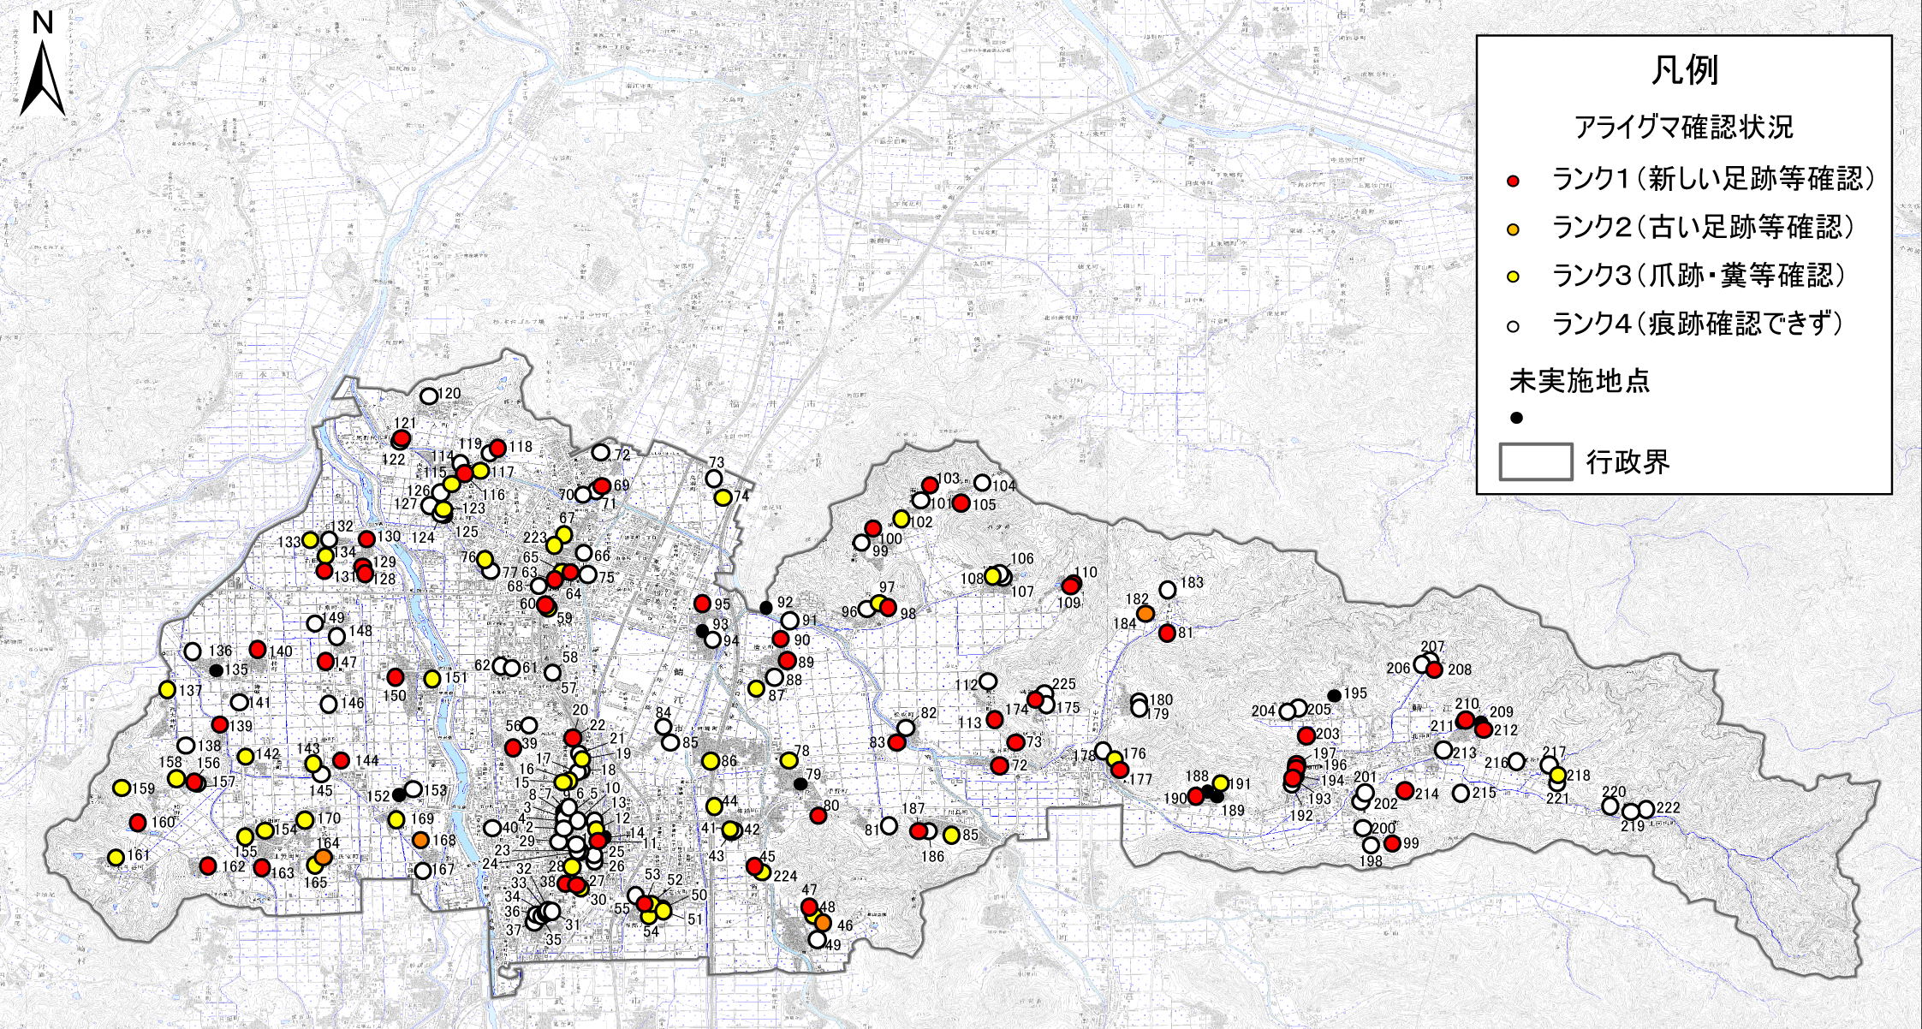Click red marker at point 214
This screenshot has height=1029, width=1922.
(1404, 790)
